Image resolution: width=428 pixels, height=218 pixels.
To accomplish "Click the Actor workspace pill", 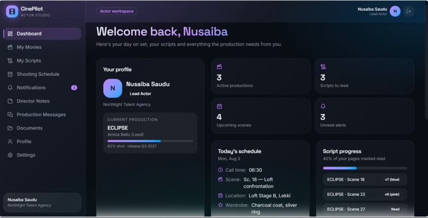I will click(117, 11).
